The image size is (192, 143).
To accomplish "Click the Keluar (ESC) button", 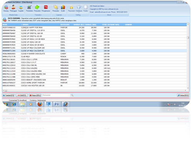I will (183, 95).
